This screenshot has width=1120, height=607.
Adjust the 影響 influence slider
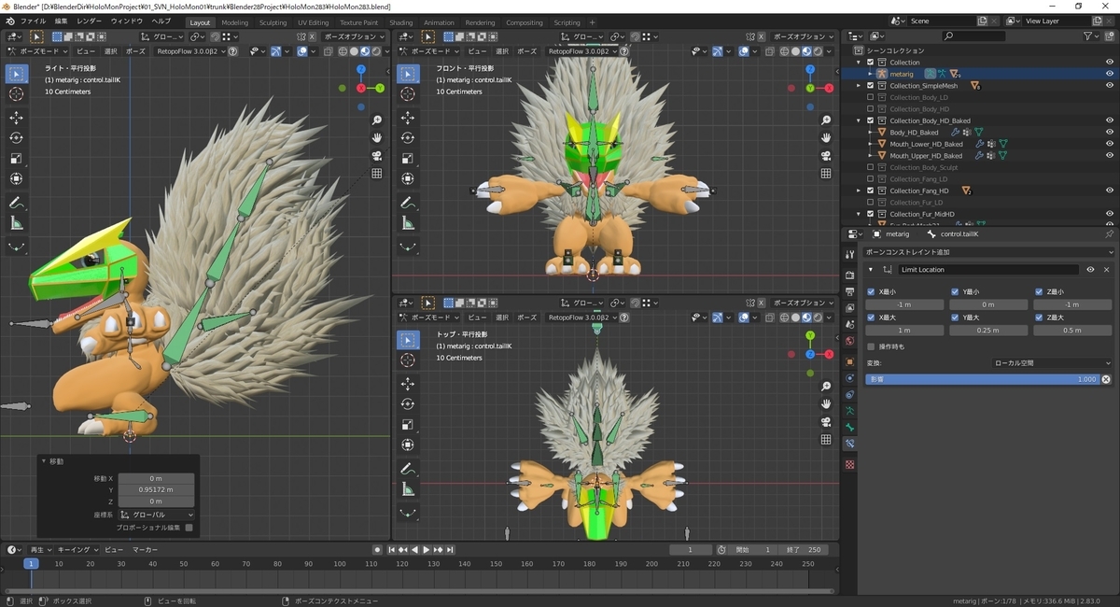pos(983,379)
